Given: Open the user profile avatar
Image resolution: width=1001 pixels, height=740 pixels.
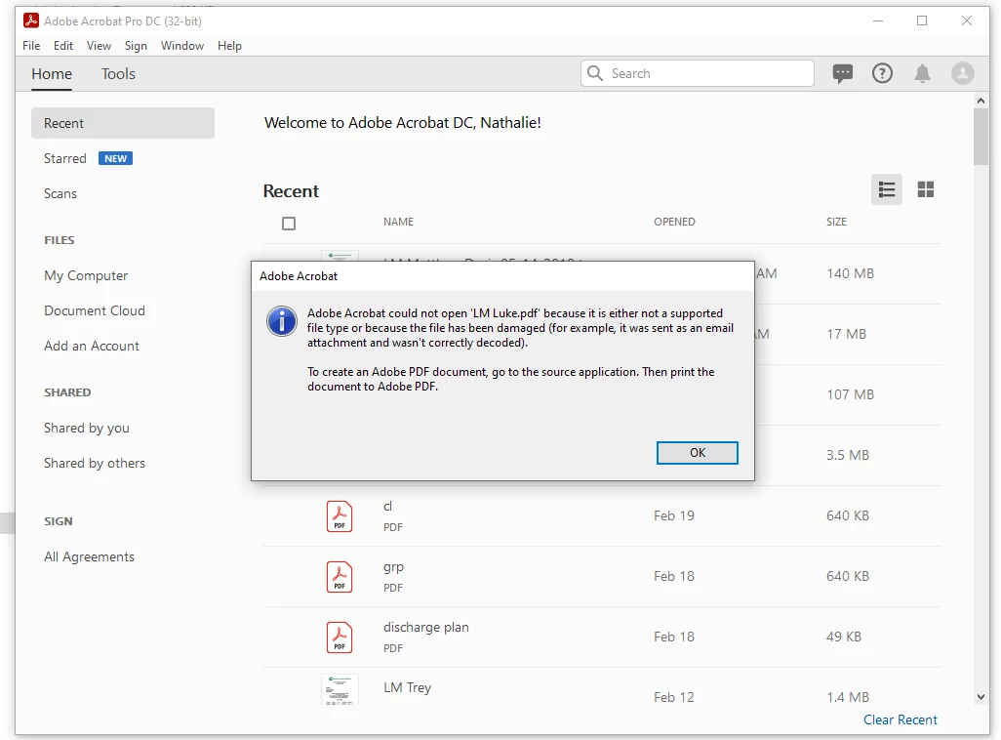Looking at the screenshot, I should tap(963, 73).
